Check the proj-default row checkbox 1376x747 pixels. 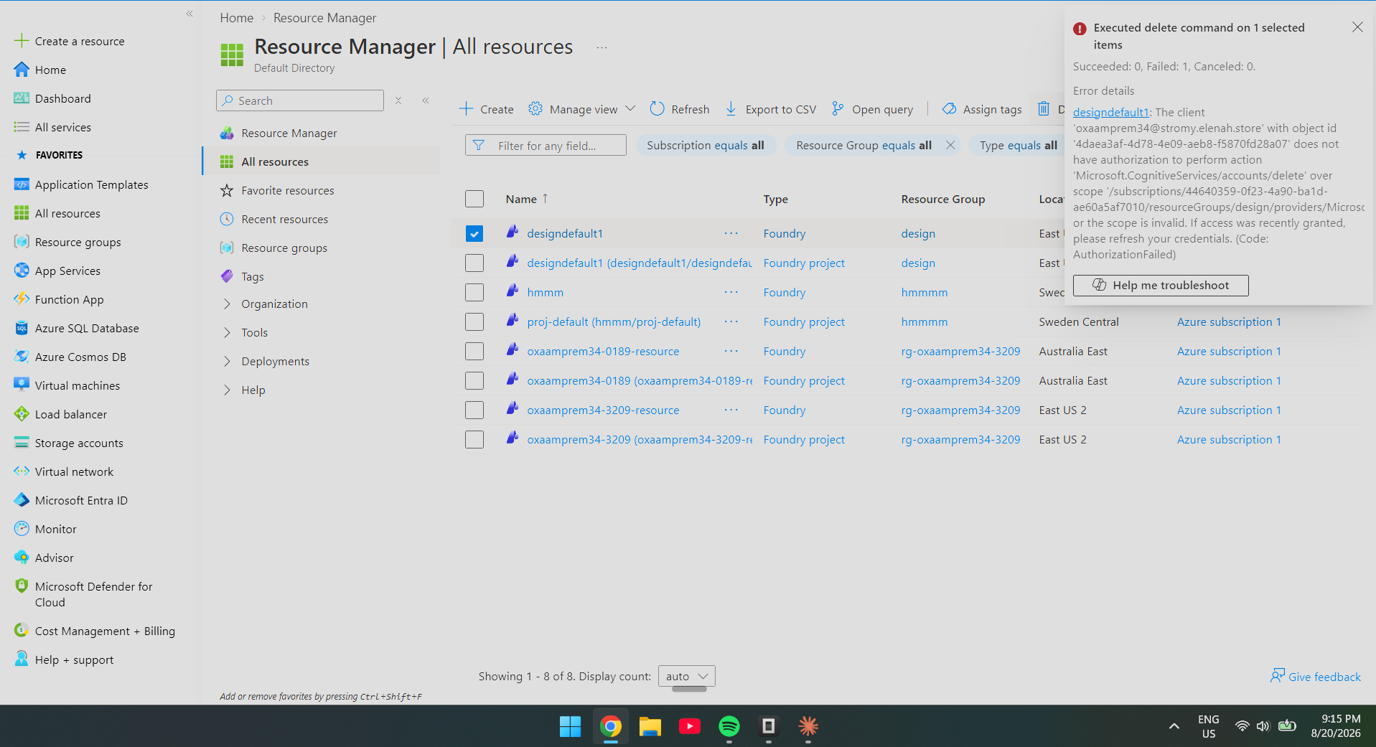[474, 322]
